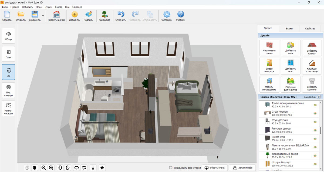Image resolution: width=324 pixels, height=172 pixels.
Task: Click the Убрать стены button
Action: click(215, 168)
